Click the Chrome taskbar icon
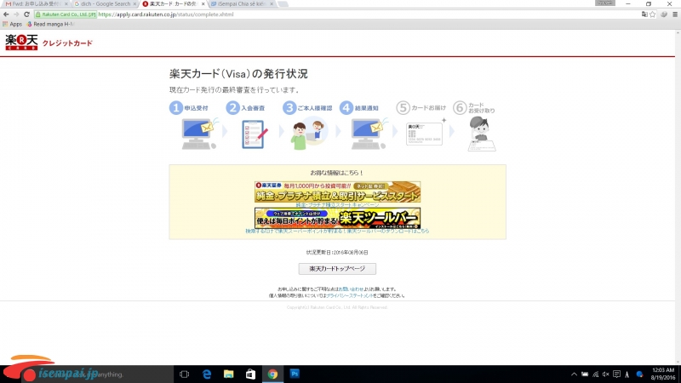Screen dimensions: 681x383 pyautogui.click(x=272, y=374)
